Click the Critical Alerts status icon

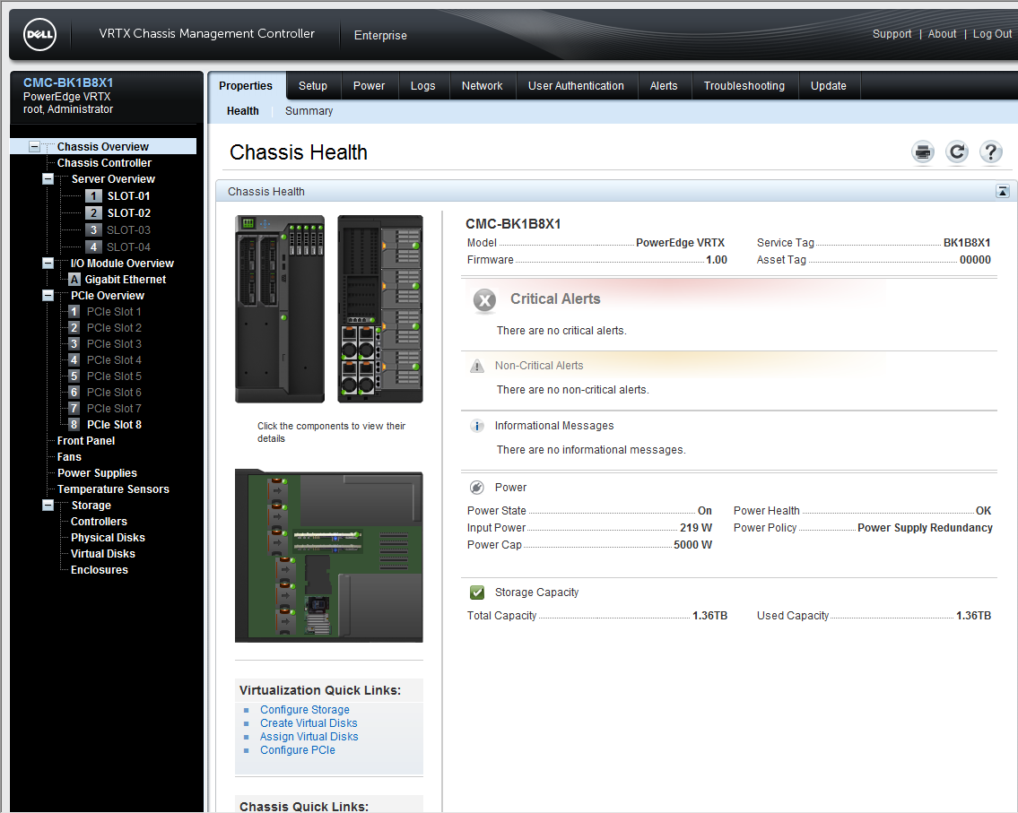[x=484, y=301]
